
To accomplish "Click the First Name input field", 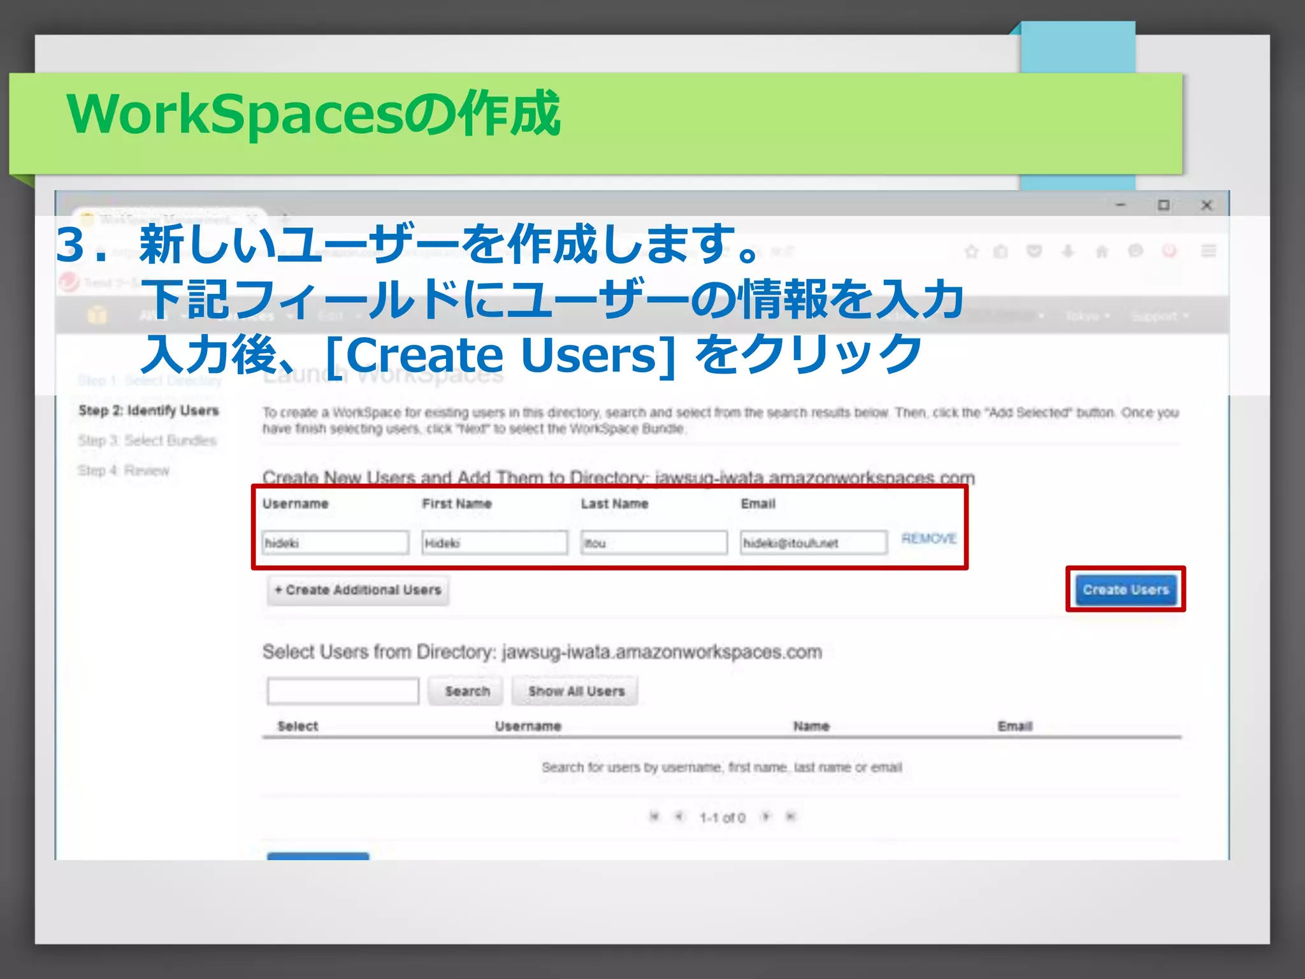I will pyautogui.click(x=494, y=543).
